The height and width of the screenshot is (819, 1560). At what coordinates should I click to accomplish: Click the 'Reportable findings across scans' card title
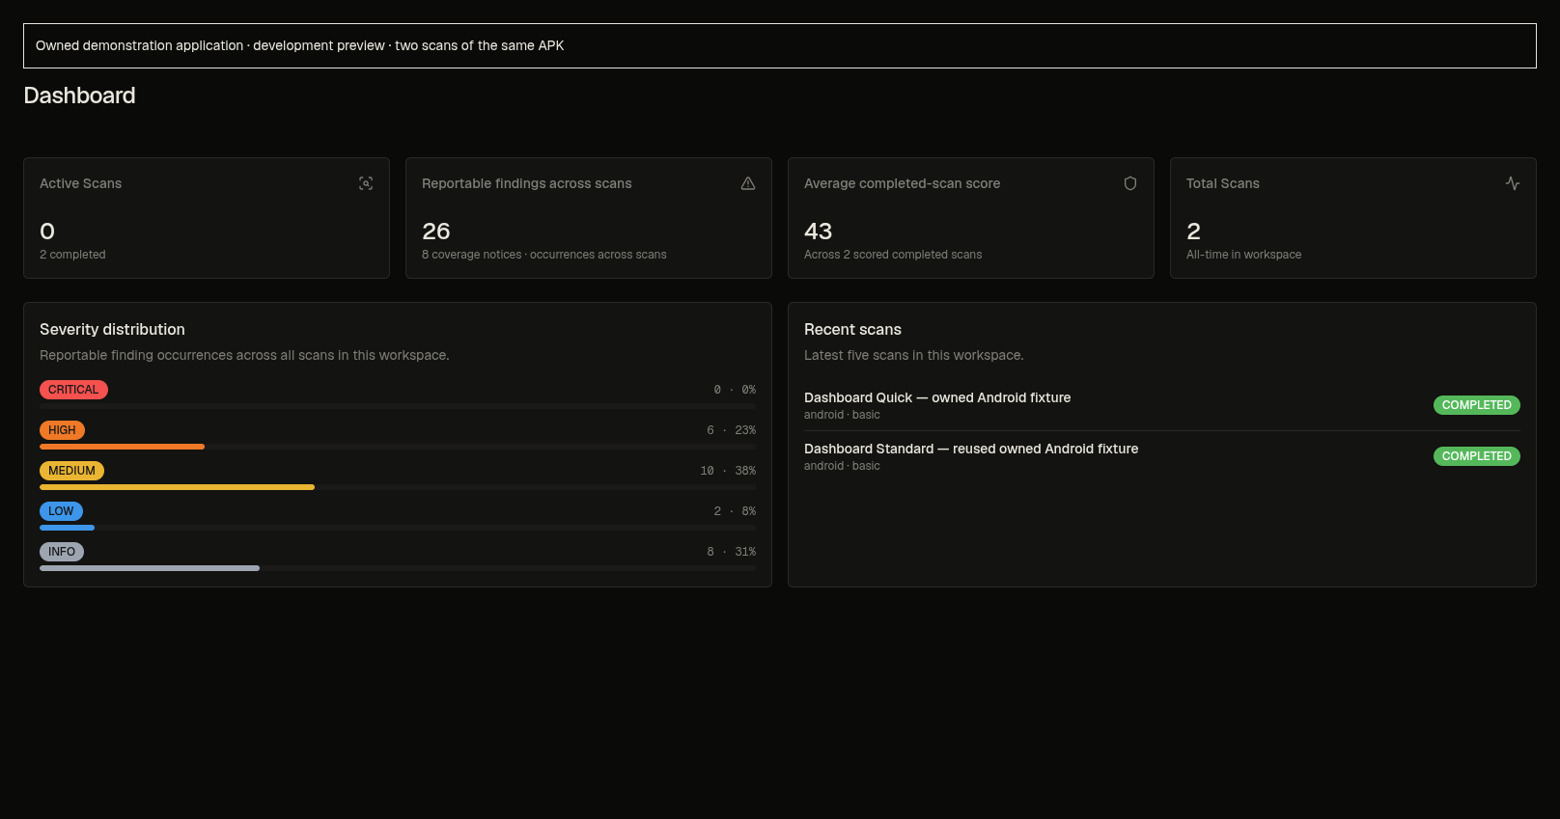(x=527, y=183)
